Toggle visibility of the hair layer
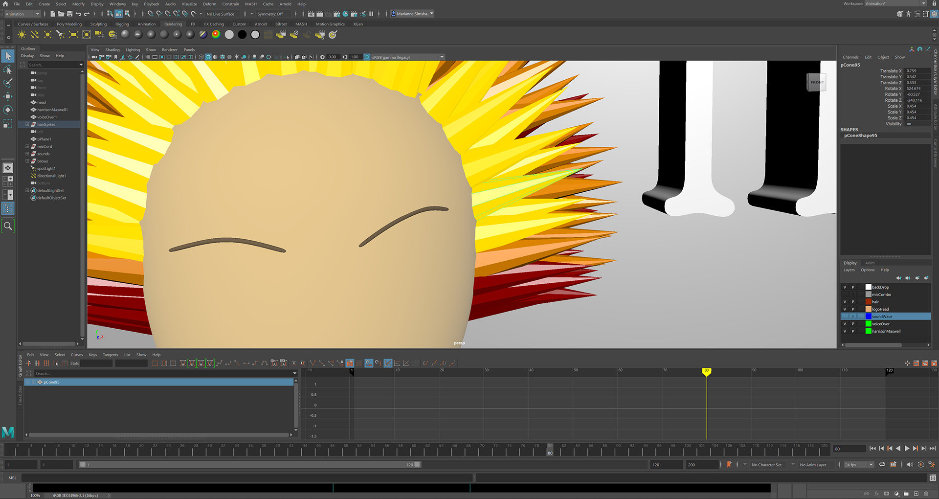939x499 pixels. [x=845, y=302]
